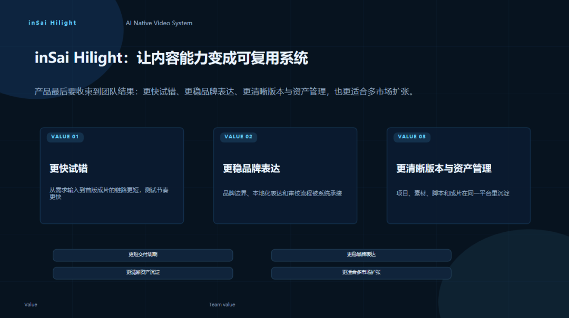Click the Team value footer label
This screenshot has height=318, width=569.
pos(222,305)
